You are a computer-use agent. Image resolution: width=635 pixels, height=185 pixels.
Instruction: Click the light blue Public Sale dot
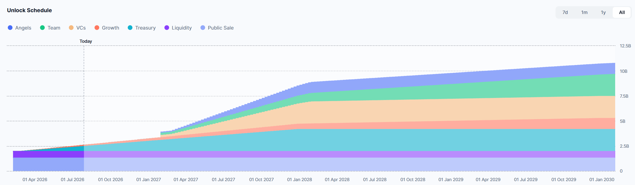203,28
